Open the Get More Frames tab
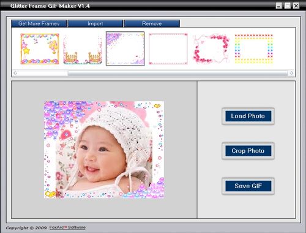This screenshot has width=306, height=233. pyautogui.click(x=39, y=23)
